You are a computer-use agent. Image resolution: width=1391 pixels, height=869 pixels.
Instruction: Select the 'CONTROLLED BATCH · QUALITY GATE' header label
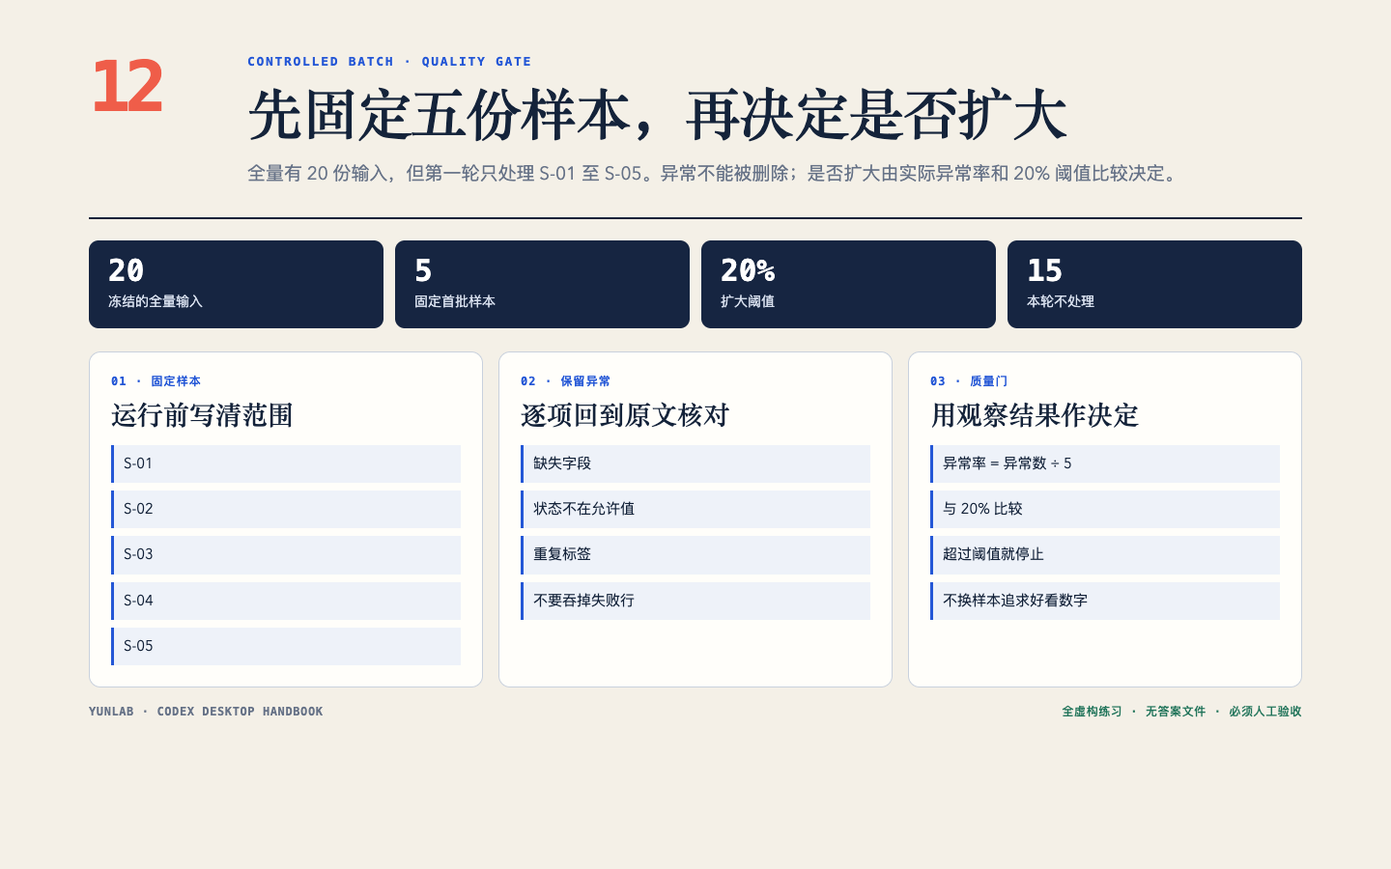(x=389, y=62)
